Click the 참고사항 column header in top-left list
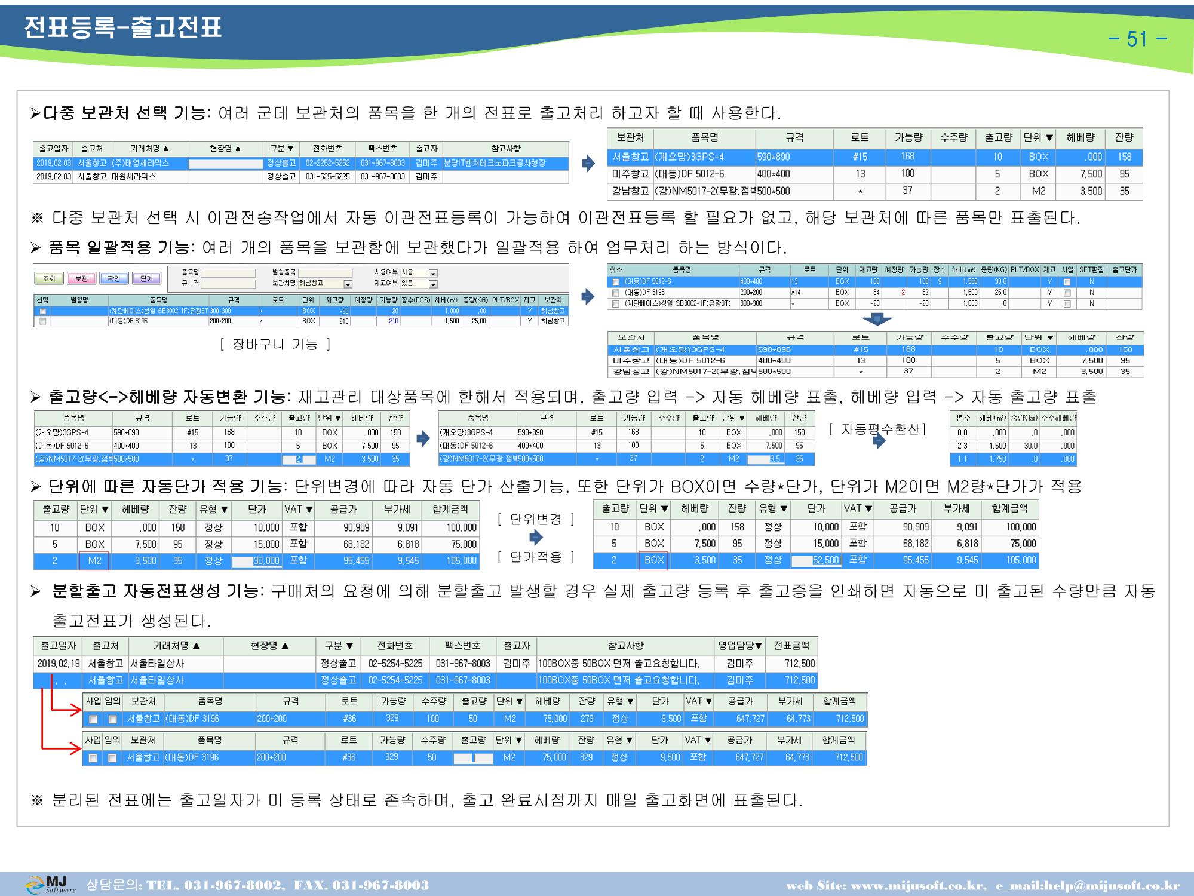Screen dimensions: 1194x896 pos(506,148)
